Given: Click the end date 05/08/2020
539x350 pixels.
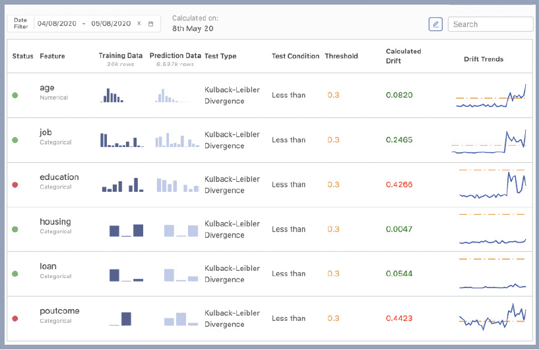Looking at the screenshot, I should click(111, 23).
